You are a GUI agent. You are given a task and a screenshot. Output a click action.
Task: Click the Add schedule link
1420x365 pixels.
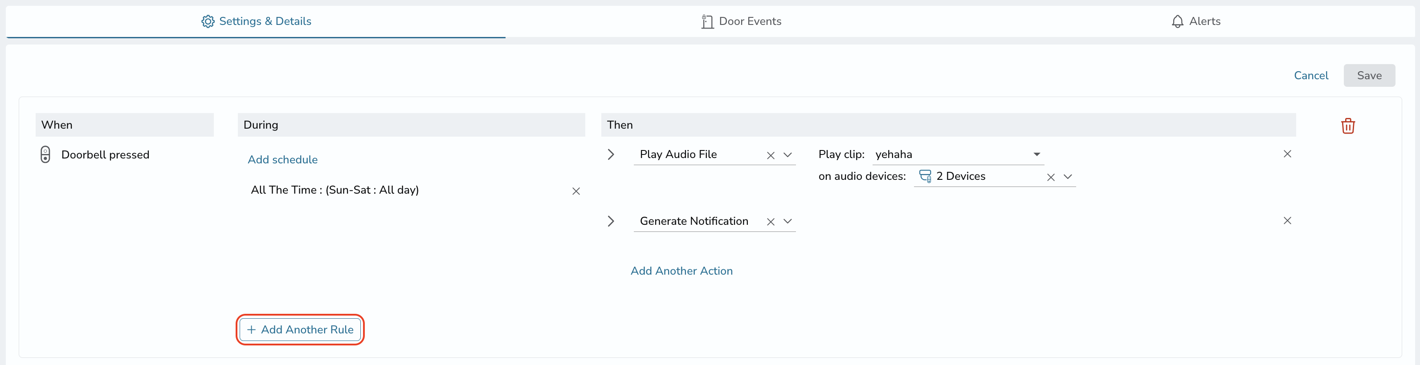pyautogui.click(x=283, y=160)
